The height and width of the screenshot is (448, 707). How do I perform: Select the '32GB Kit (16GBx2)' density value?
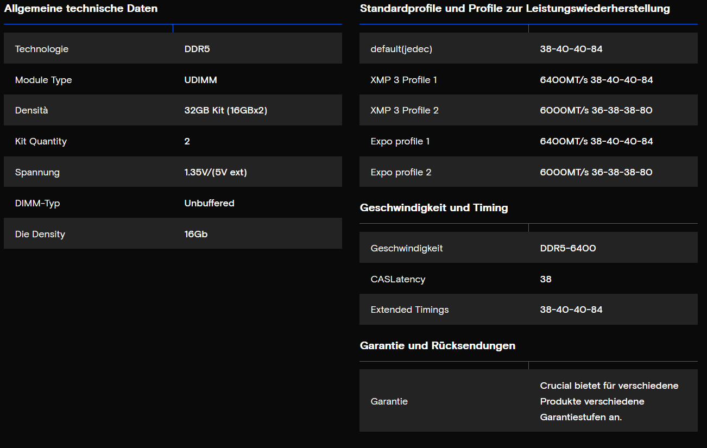click(x=225, y=110)
